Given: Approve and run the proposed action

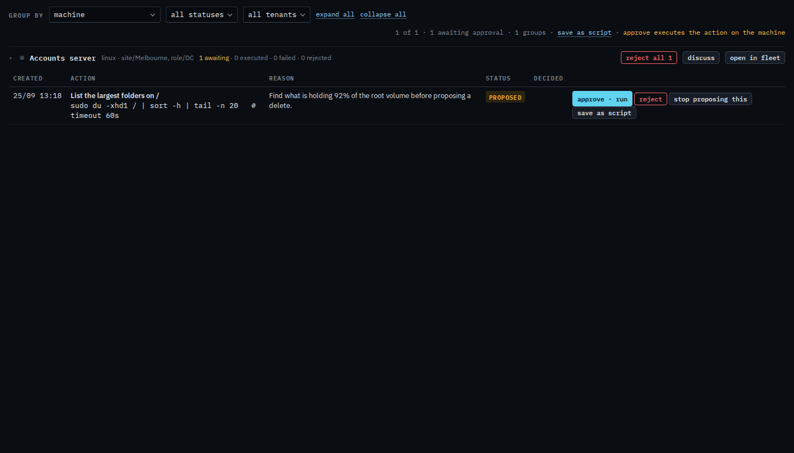Looking at the screenshot, I should tap(602, 99).
